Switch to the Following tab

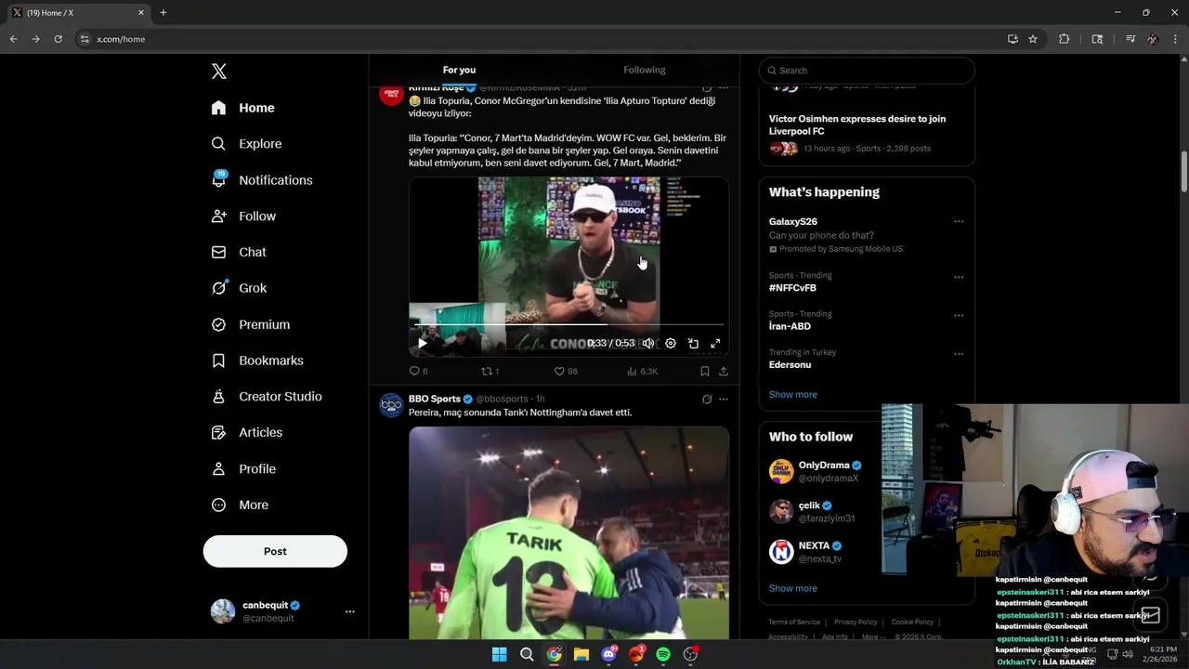644,70
